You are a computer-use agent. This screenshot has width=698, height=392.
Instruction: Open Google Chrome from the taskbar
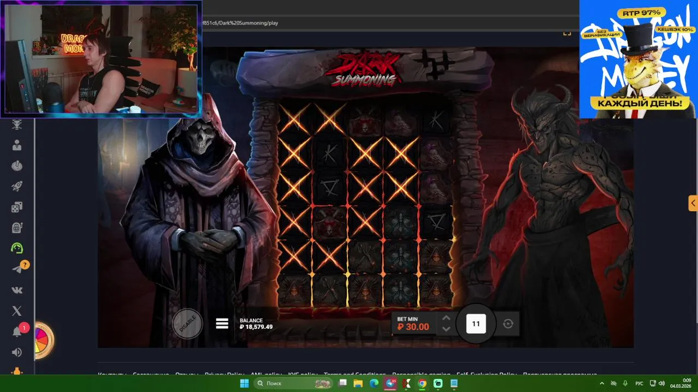pyautogui.click(x=422, y=383)
